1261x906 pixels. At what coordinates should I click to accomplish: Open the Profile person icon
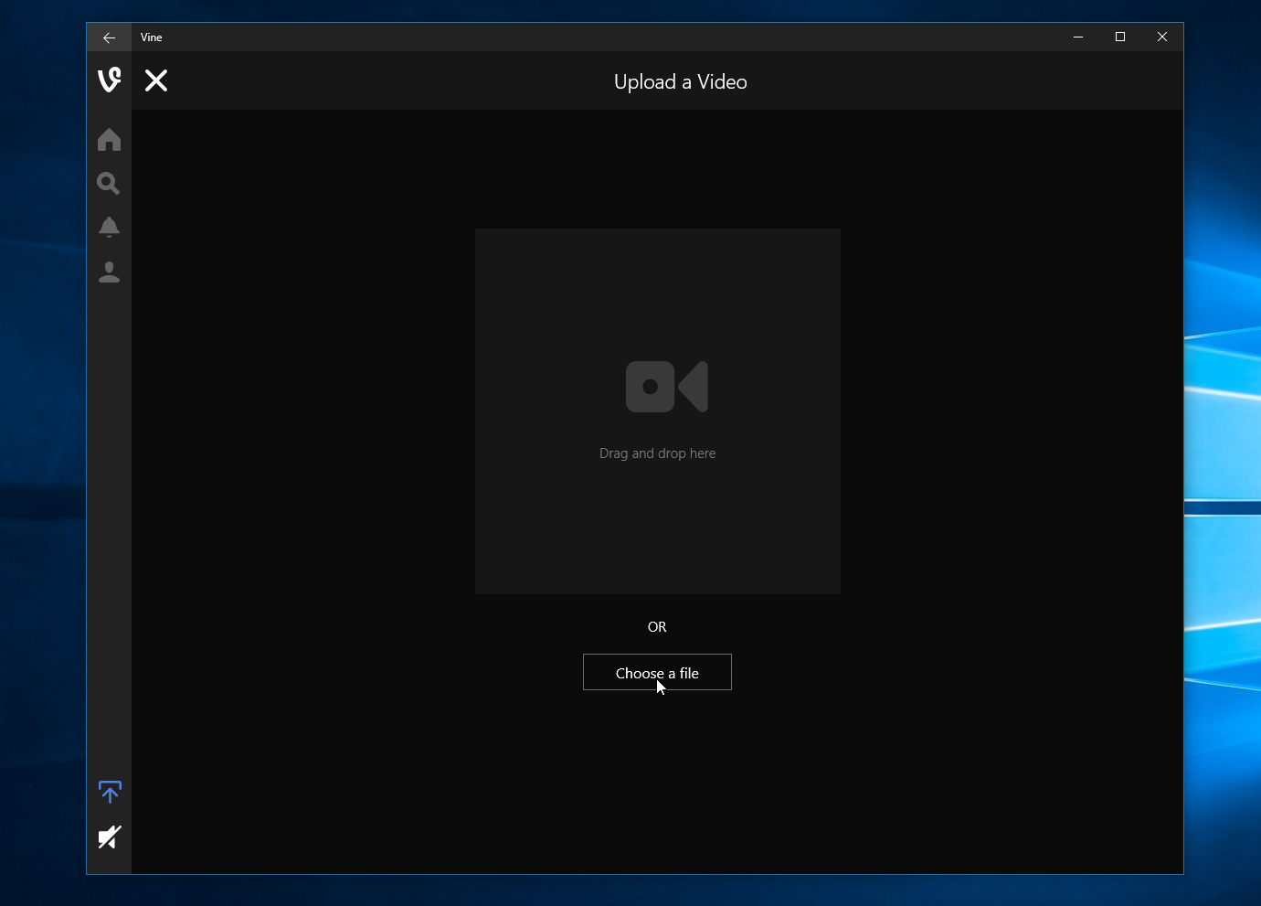coord(109,272)
